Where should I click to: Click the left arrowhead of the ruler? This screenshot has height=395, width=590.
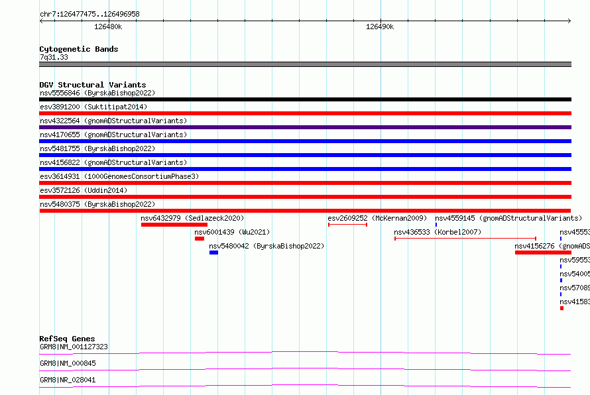point(41,21)
